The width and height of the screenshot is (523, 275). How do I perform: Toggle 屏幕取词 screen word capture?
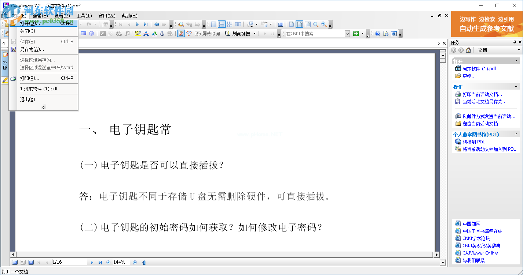(208, 33)
